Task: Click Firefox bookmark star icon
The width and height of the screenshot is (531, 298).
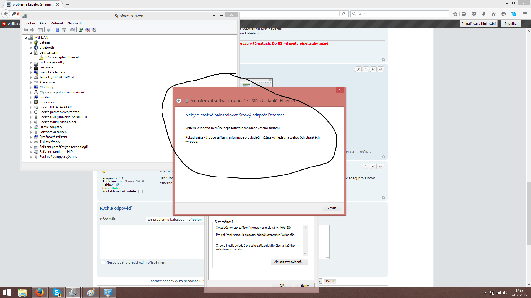Action: [455, 14]
